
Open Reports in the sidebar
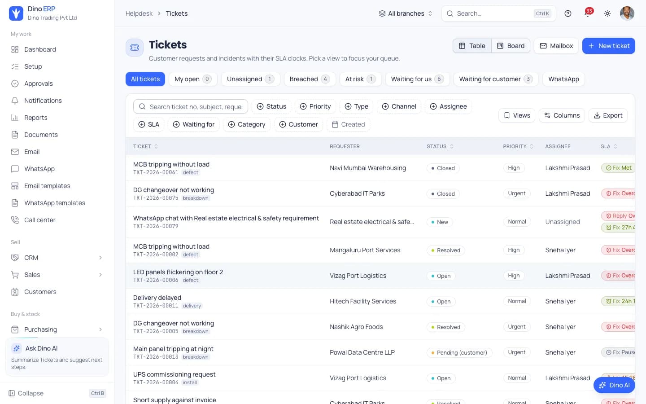(57, 118)
